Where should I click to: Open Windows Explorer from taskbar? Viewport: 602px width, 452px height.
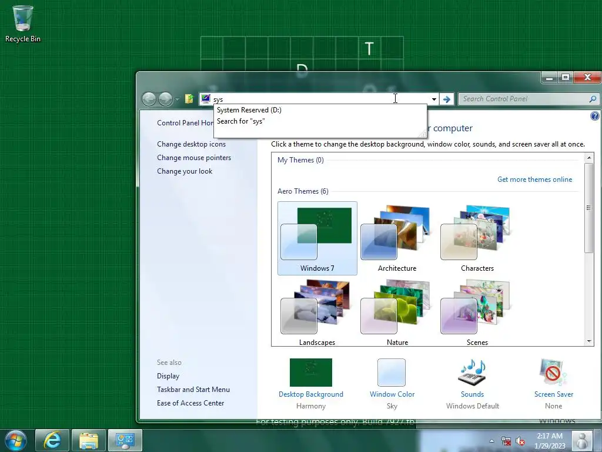coord(89,440)
